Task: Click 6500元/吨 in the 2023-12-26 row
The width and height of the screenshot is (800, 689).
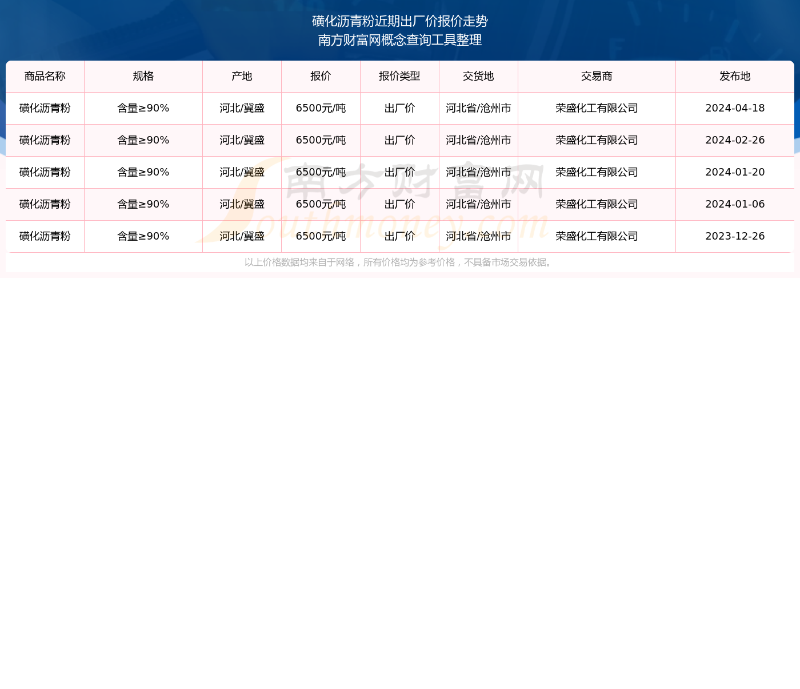Action: coord(321,236)
